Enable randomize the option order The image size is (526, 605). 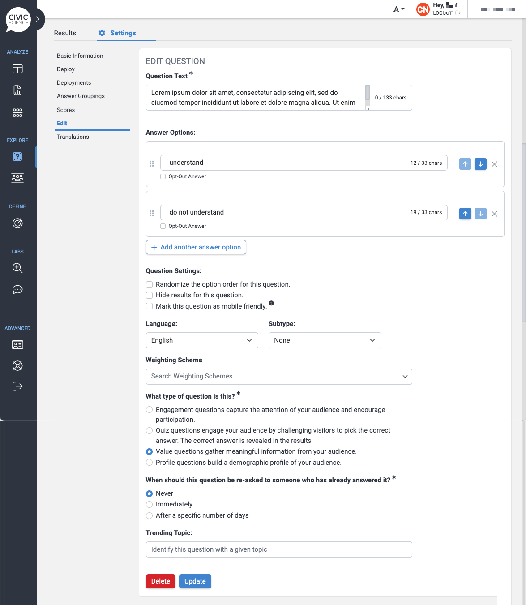coord(150,285)
